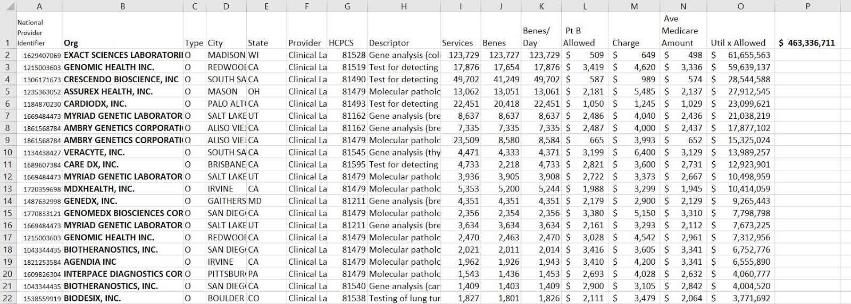Click the Util x Allowed value 59,639,137
The height and width of the screenshot is (304, 851).
740,67
